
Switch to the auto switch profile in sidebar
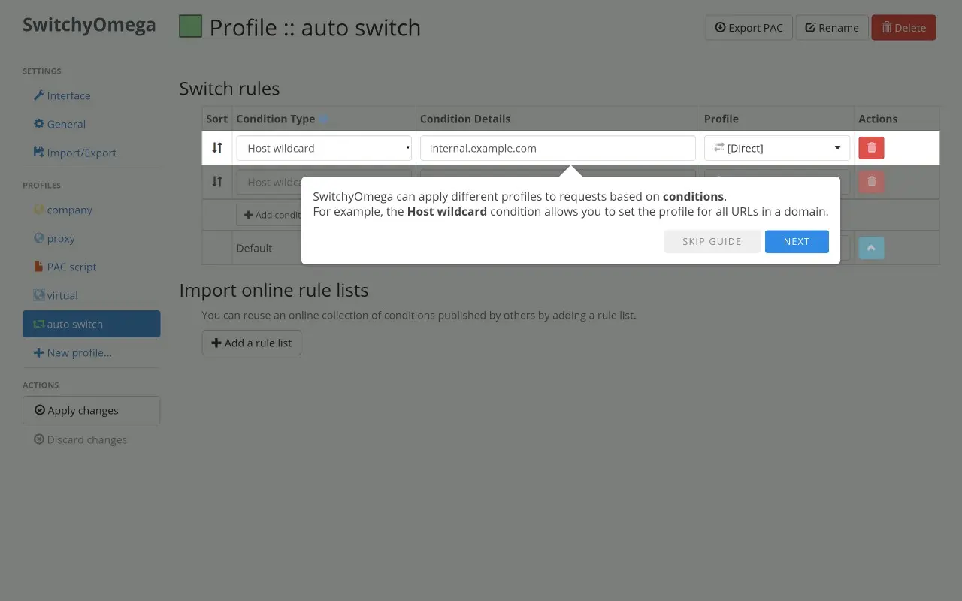point(75,324)
